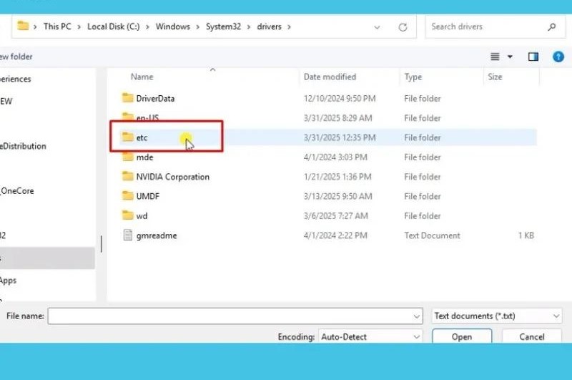Select the NVIDIA Corporation folder icon
Viewport: 572px width, 380px height.
(127, 176)
